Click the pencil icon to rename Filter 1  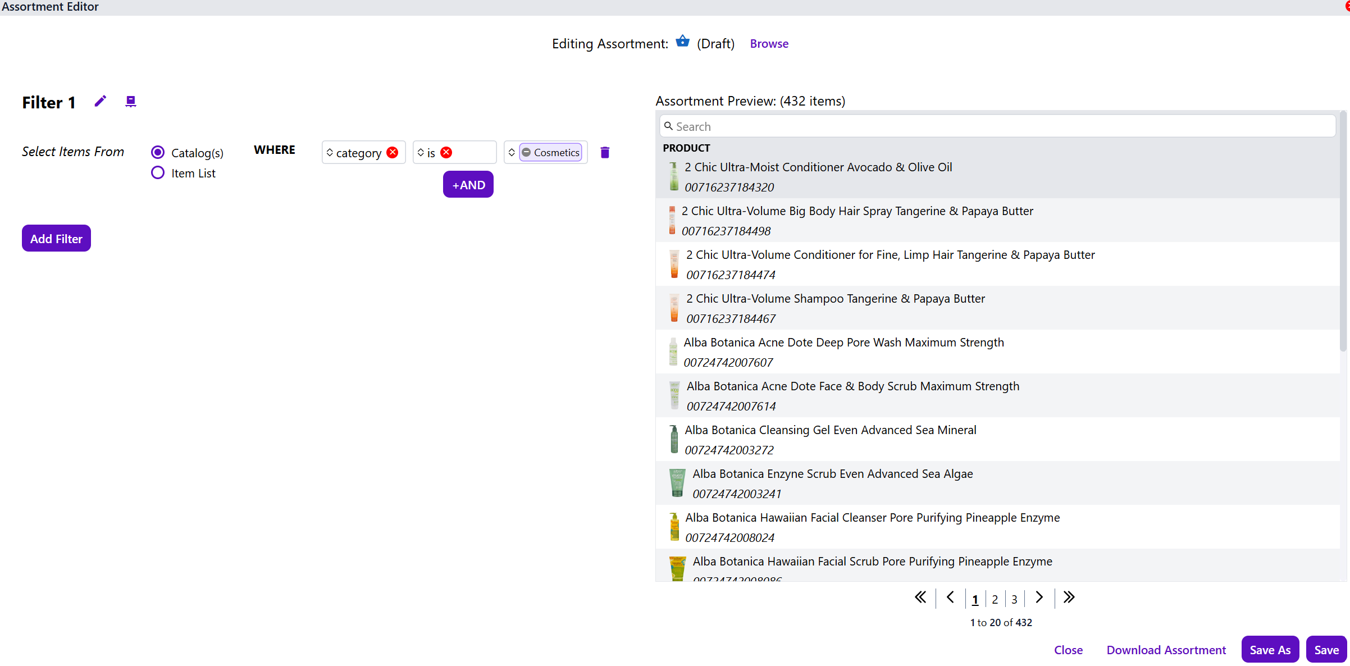point(101,101)
